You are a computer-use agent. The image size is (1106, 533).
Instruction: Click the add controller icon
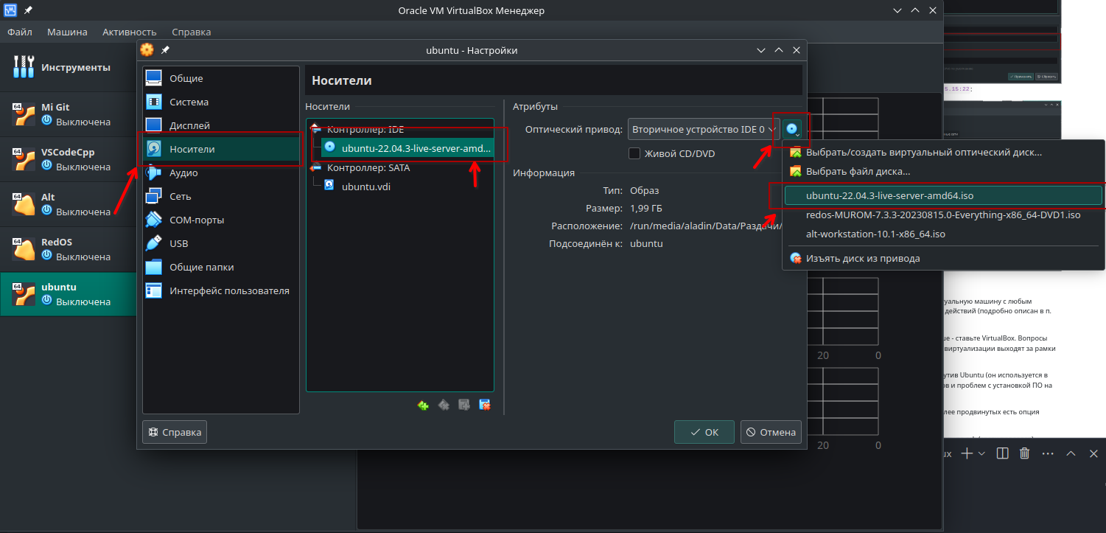click(x=423, y=405)
